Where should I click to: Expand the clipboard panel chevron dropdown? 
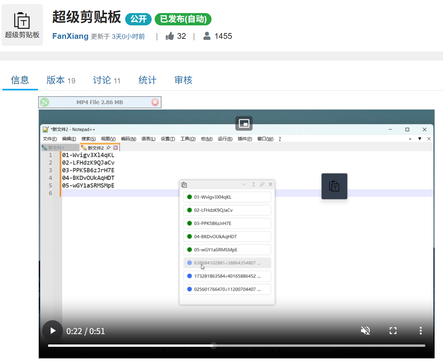(x=243, y=185)
